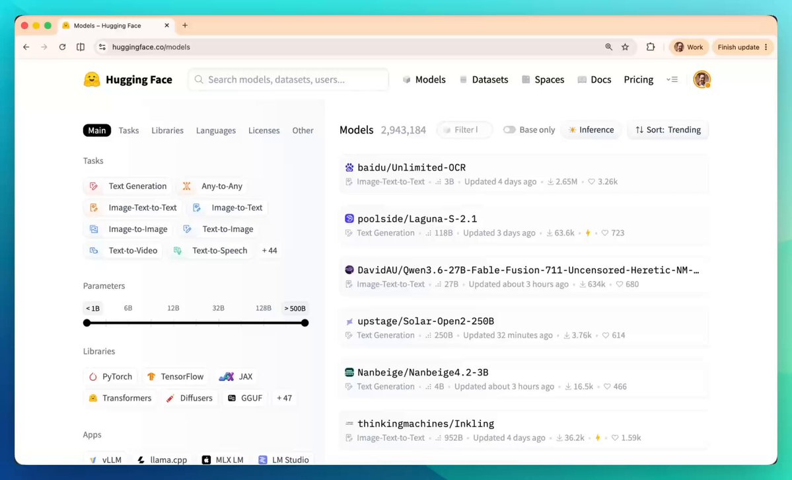Screen dimensions: 792x480
Task: Click the site information icon in address bar
Action: pos(102,47)
